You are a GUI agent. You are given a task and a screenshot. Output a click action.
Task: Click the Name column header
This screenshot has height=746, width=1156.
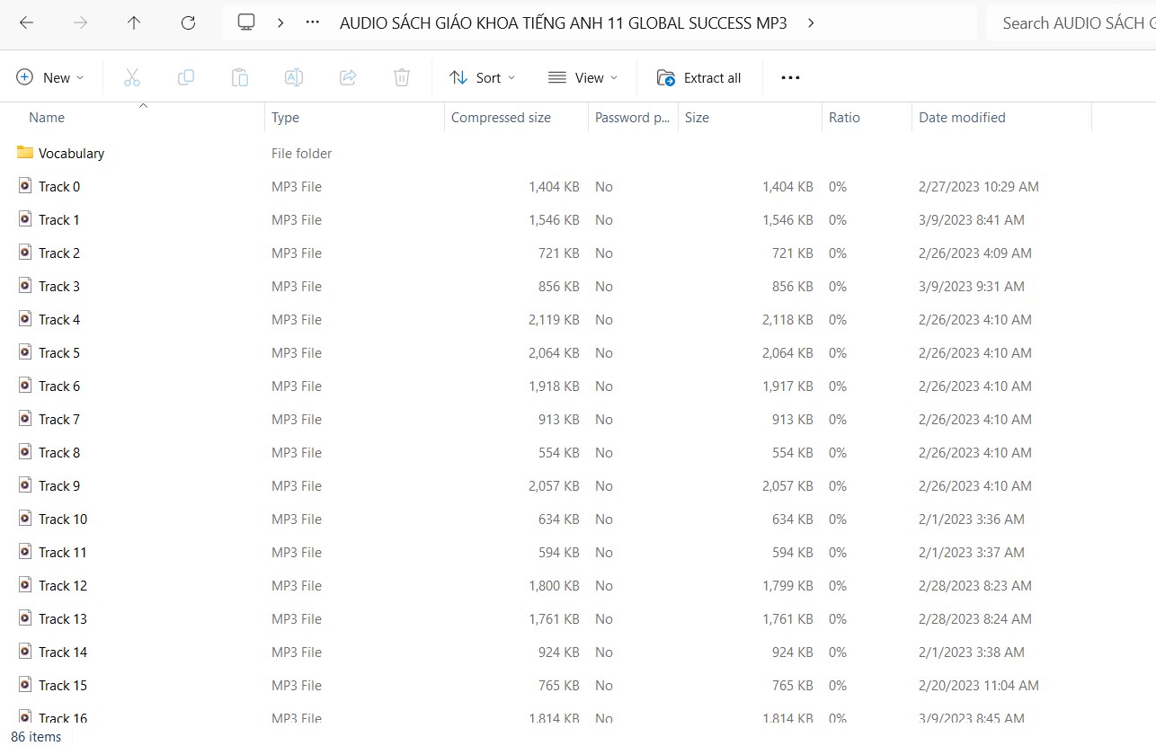(47, 117)
